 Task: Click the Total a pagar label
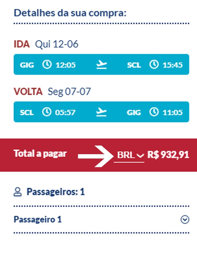click(x=40, y=154)
